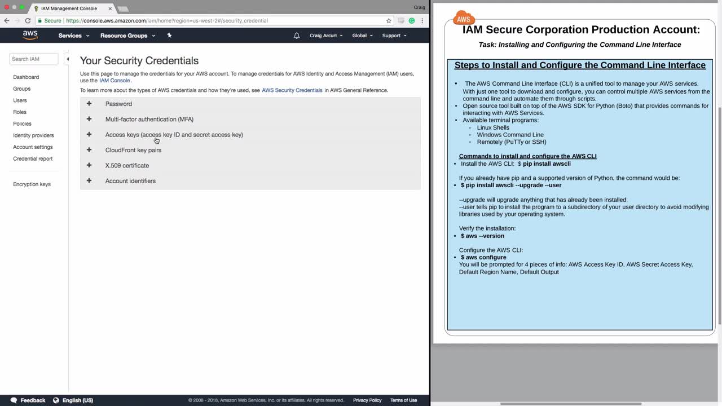Viewport: 722px width, 406px height.
Task: Click the browser address bar URL
Action: (x=167, y=20)
